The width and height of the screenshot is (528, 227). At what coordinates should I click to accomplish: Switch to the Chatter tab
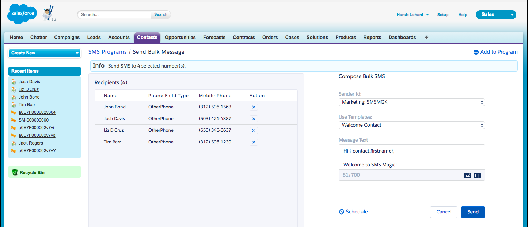point(39,37)
